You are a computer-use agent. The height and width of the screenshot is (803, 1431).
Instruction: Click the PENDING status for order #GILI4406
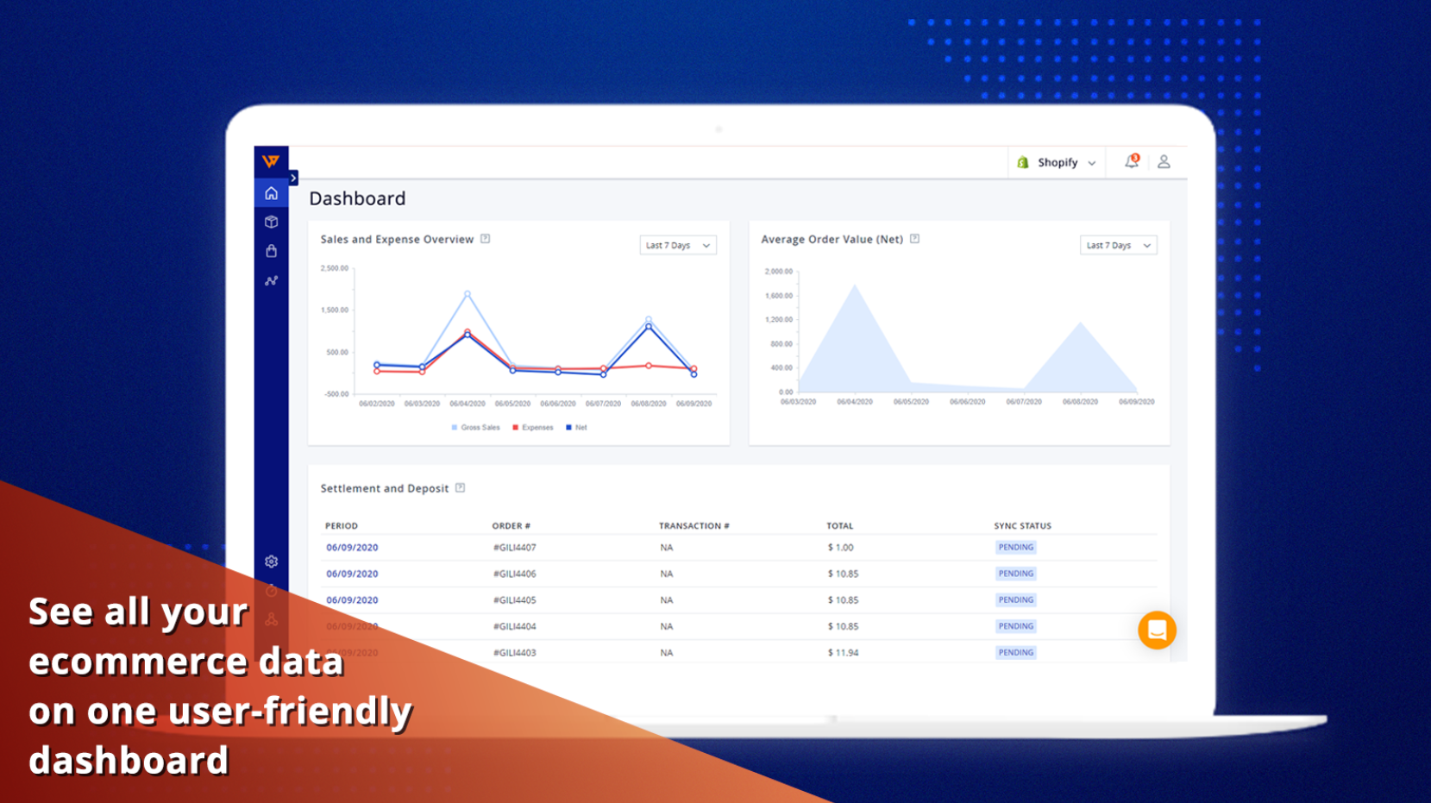(x=1015, y=573)
